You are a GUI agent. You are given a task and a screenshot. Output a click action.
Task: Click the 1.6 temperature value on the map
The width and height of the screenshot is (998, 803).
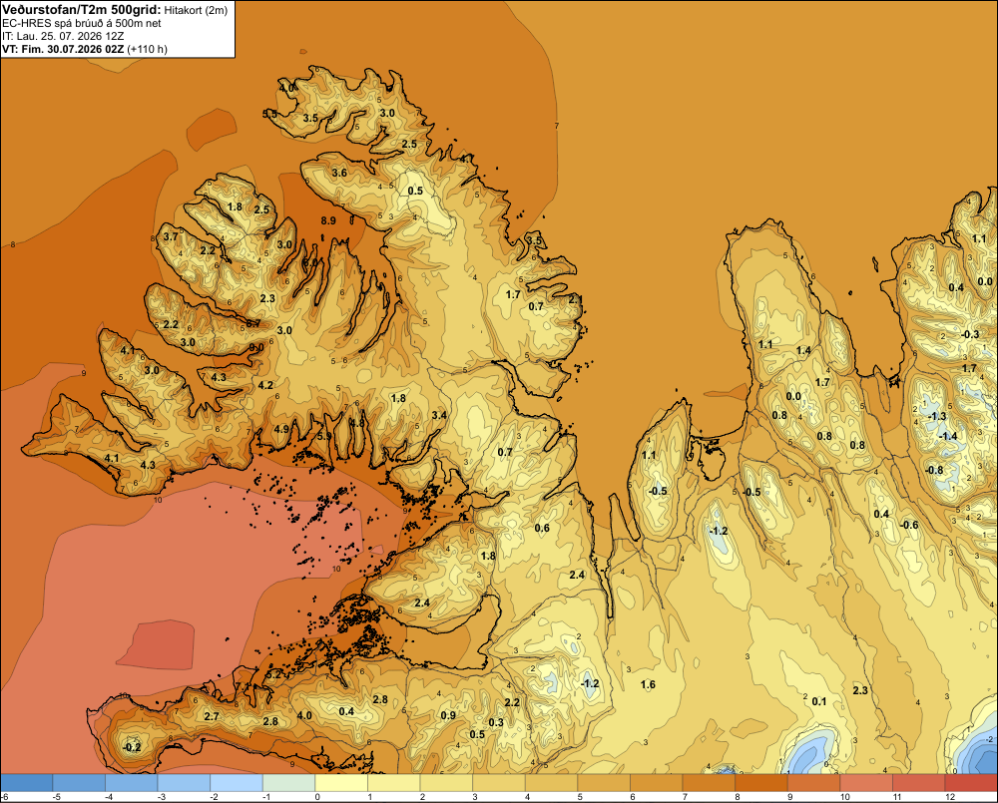648,684
